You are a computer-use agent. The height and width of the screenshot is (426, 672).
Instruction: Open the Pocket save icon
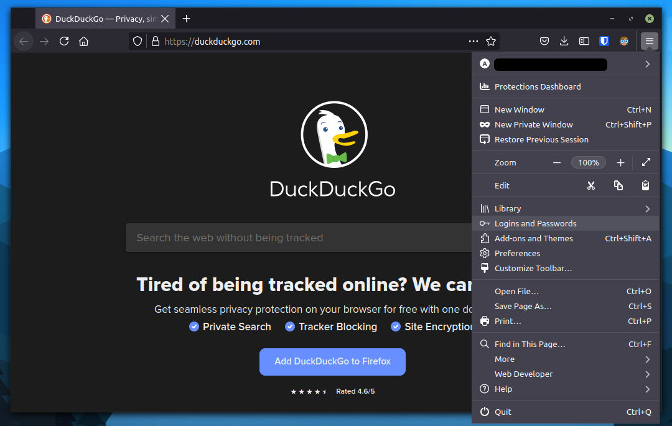pyautogui.click(x=544, y=42)
